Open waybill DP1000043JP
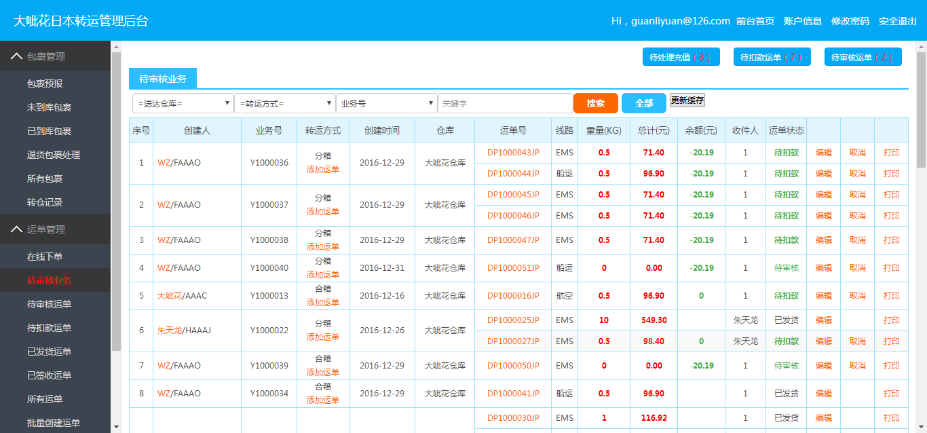 (513, 153)
